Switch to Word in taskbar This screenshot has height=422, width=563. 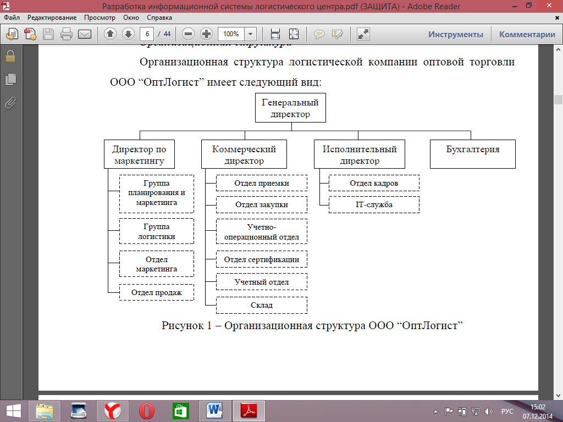click(x=215, y=411)
